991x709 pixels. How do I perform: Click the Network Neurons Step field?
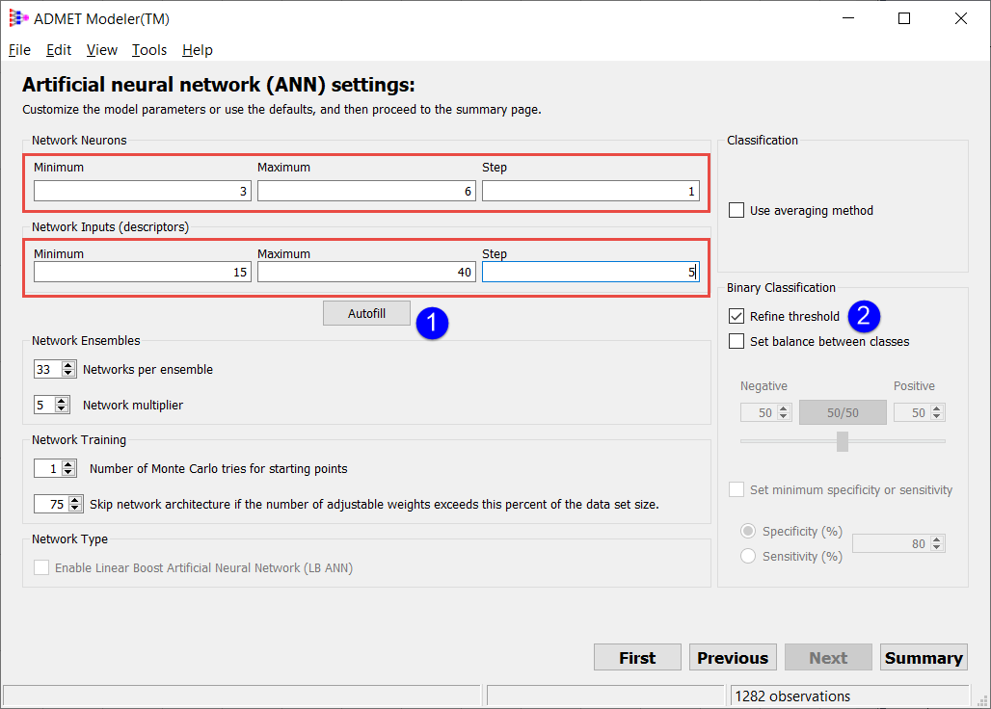point(590,191)
